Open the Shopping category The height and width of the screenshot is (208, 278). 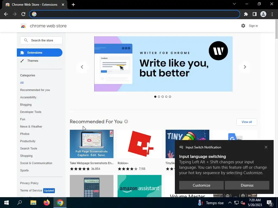pyautogui.click(x=26, y=156)
